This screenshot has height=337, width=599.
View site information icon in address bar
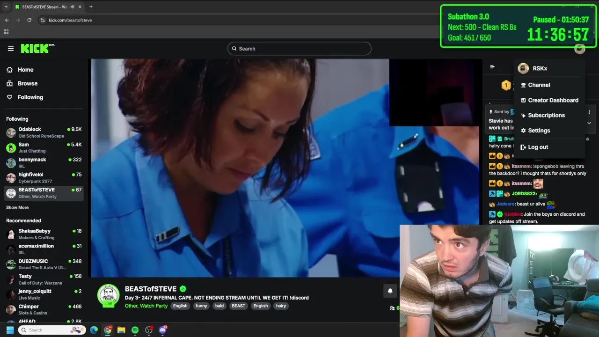(43, 20)
